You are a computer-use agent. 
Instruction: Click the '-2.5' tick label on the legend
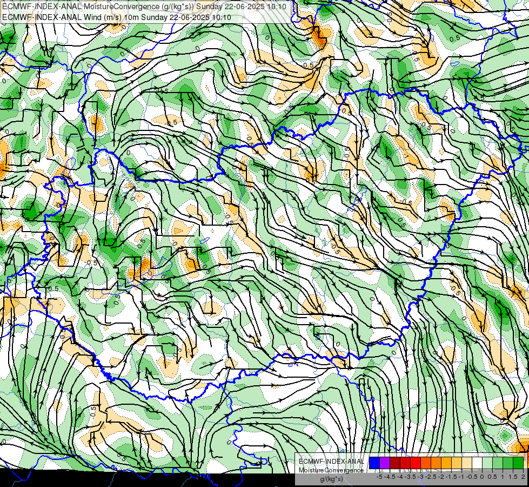tap(431, 477)
